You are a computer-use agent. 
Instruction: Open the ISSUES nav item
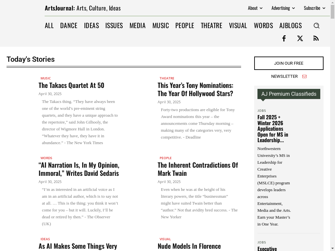(114, 25)
